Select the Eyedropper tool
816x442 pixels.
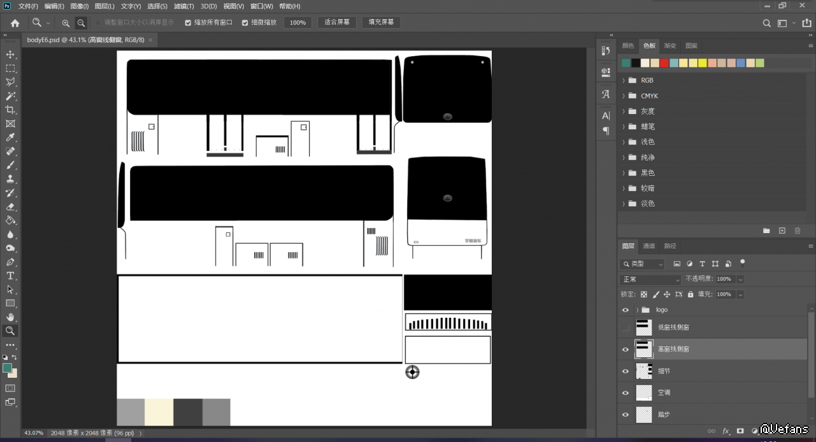pyautogui.click(x=10, y=138)
